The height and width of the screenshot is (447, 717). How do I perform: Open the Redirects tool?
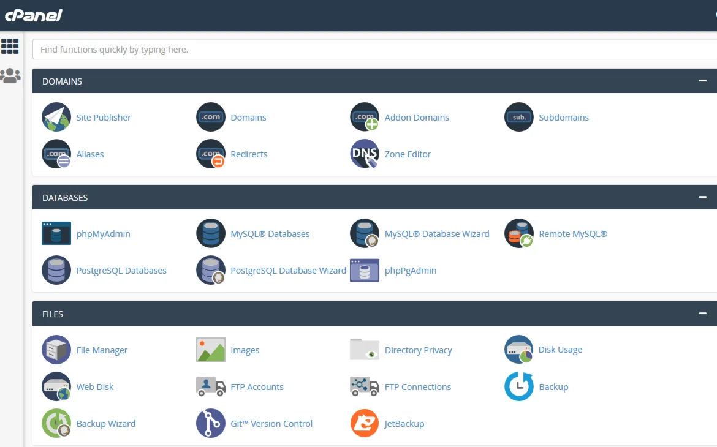coord(249,154)
